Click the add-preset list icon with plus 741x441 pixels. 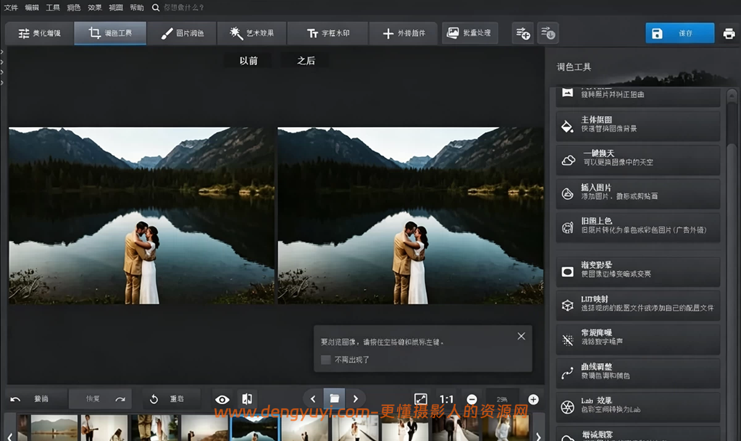522,33
